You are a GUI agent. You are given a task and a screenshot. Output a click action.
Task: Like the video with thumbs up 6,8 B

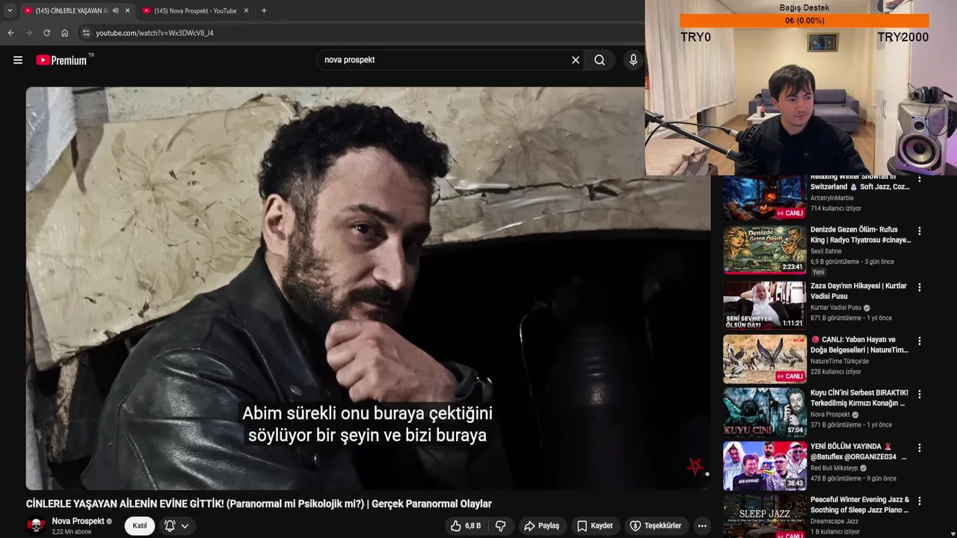[x=466, y=526]
